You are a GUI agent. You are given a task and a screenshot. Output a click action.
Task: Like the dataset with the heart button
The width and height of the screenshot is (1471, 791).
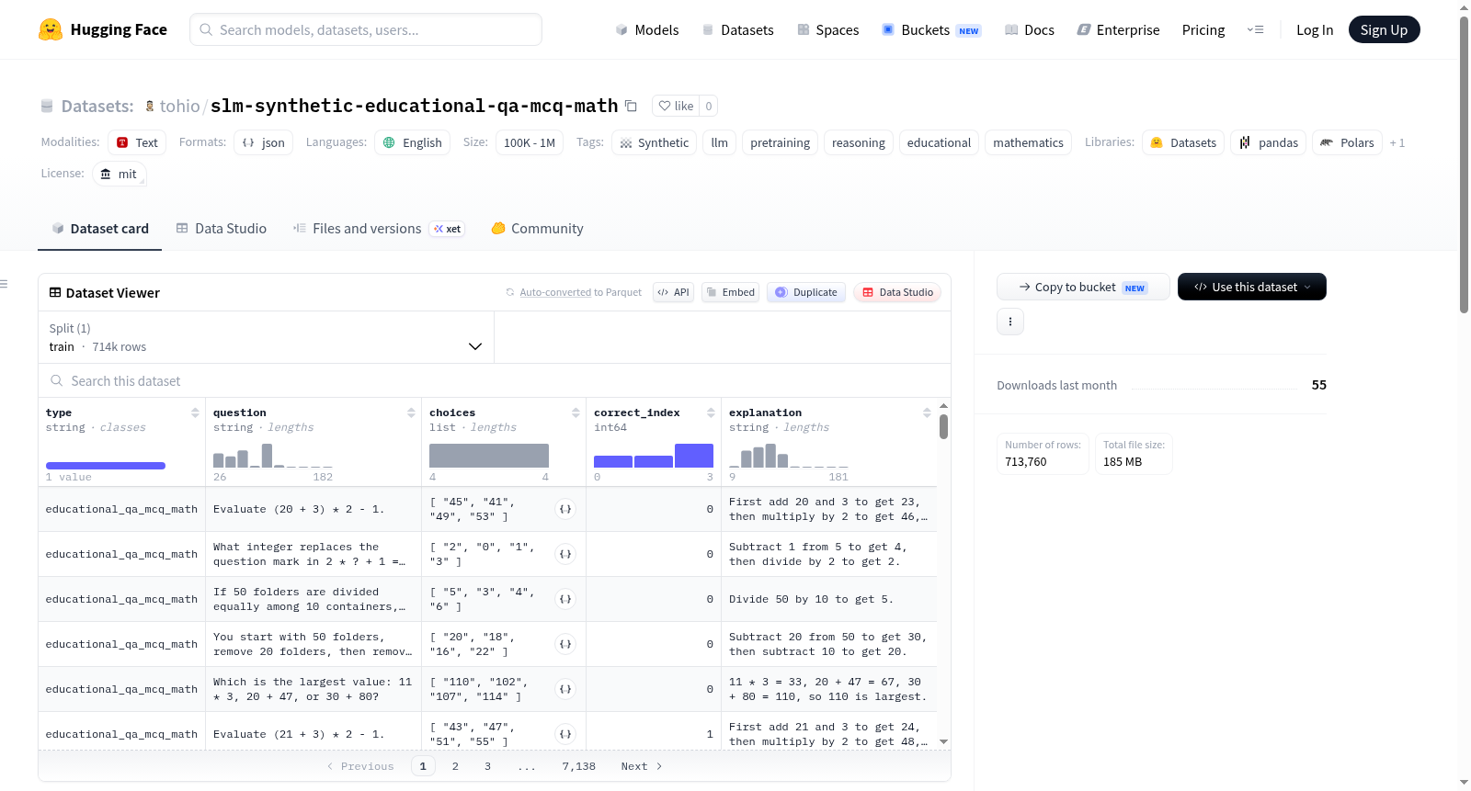tap(676, 106)
